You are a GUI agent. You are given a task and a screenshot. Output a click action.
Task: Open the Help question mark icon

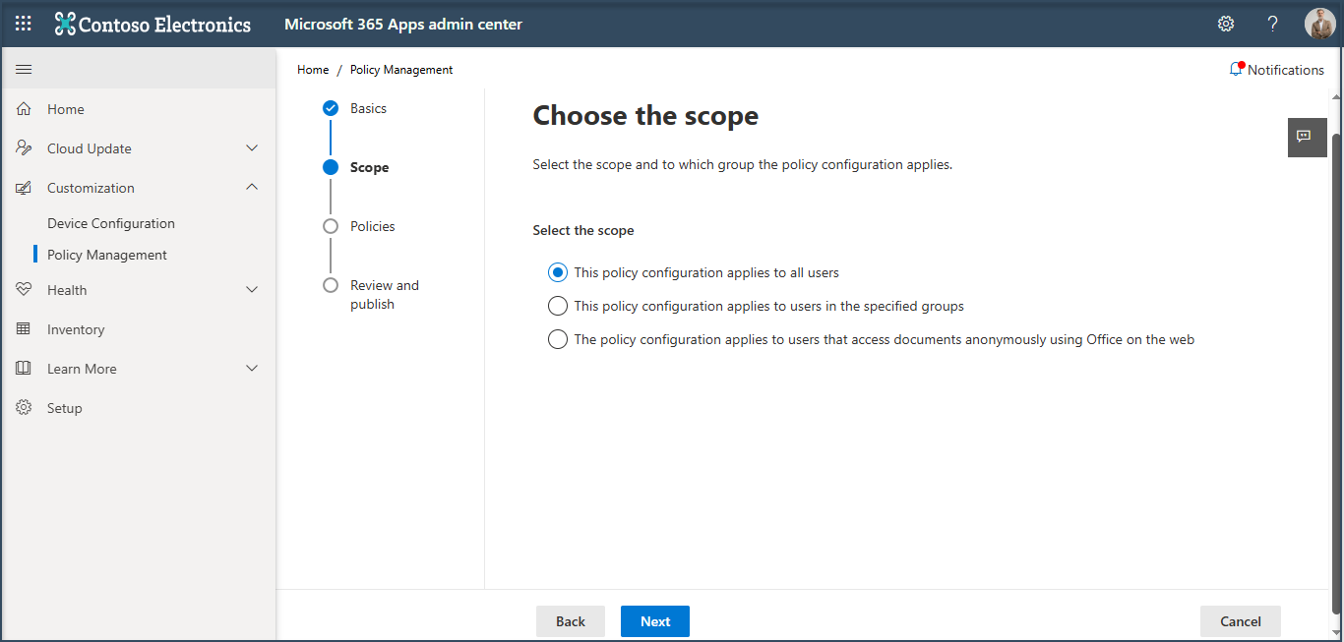(1272, 24)
